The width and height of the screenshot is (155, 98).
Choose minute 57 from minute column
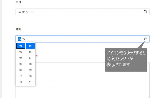[x=30, y=58]
